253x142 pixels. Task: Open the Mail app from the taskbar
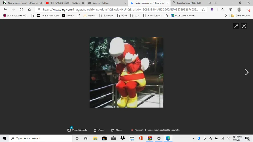click(x=114, y=138)
